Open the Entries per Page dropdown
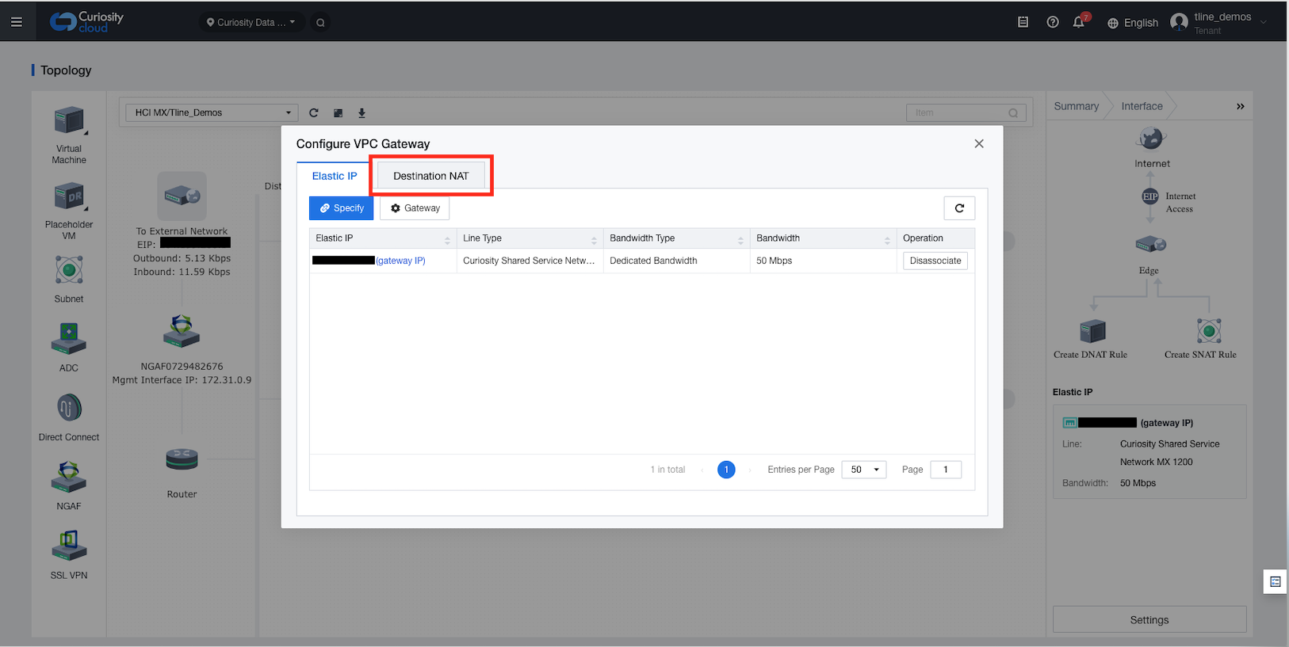The width and height of the screenshot is (1289, 647). [x=863, y=470]
